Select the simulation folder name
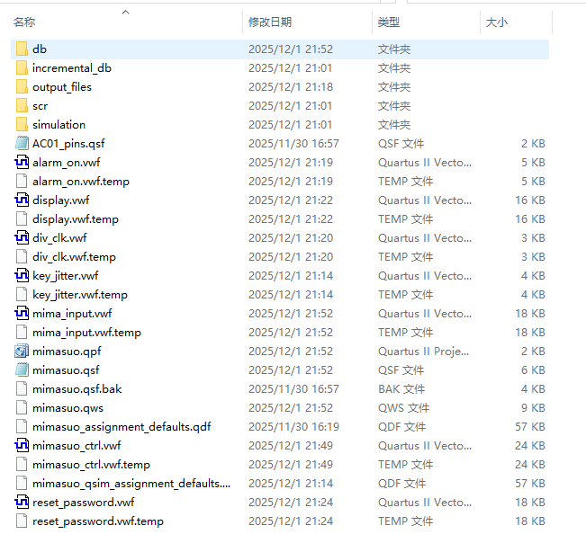The image size is (586, 552). click(x=59, y=125)
